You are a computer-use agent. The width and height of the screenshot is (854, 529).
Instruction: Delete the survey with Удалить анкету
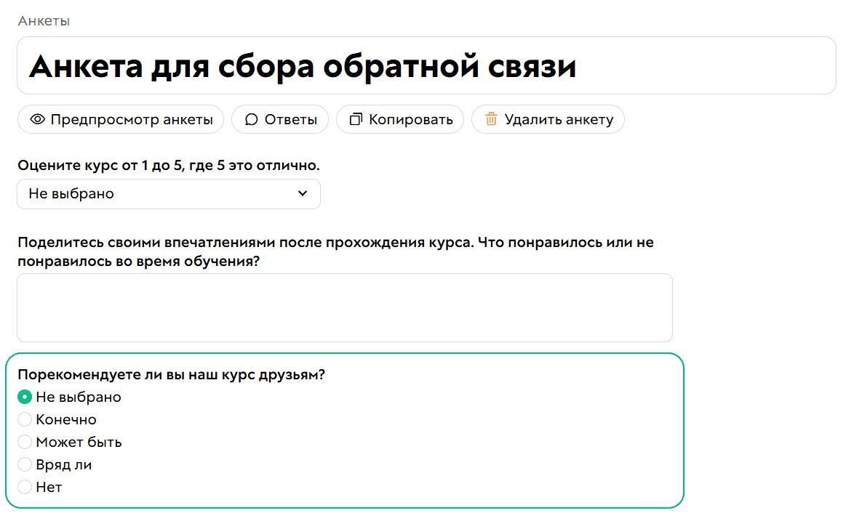[548, 119]
